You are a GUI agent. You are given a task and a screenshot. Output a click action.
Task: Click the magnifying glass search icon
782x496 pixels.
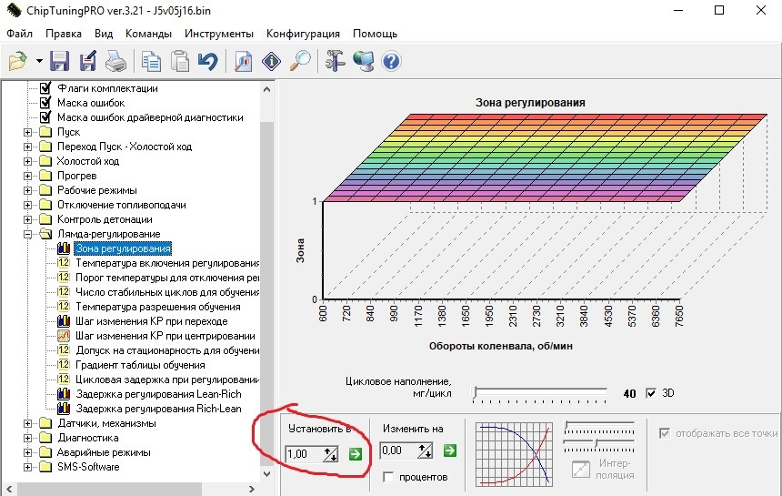[x=300, y=61]
